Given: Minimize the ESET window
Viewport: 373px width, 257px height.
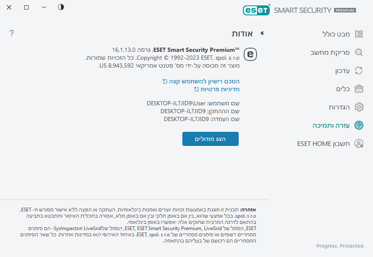Looking at the screenshot, I should 44,7.
